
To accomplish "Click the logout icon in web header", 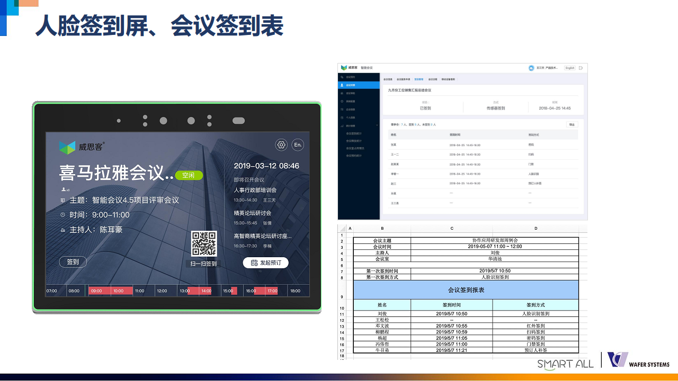I will coord(581,68).
